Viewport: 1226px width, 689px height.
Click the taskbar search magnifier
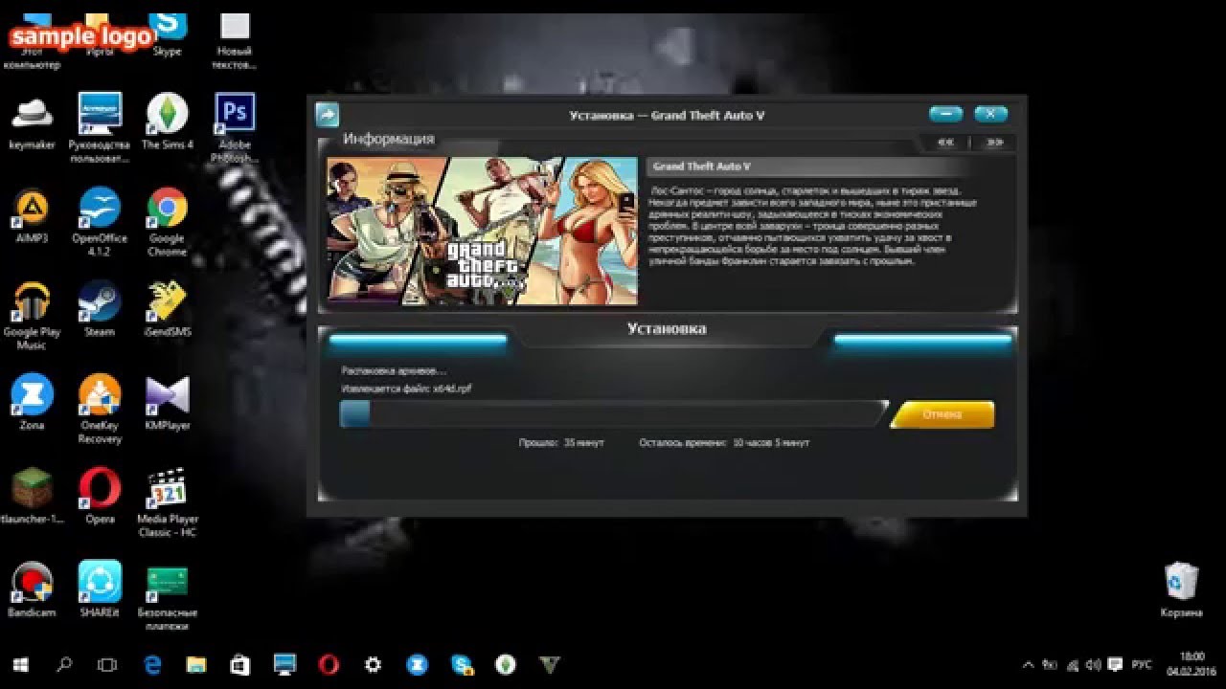click(65, 664)
